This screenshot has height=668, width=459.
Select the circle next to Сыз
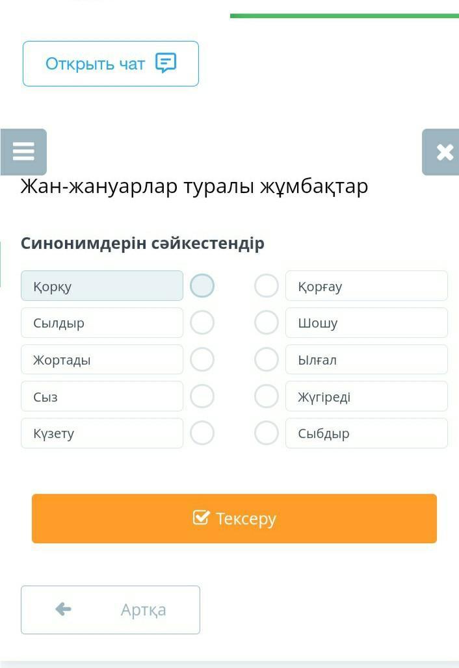point(202,396)
